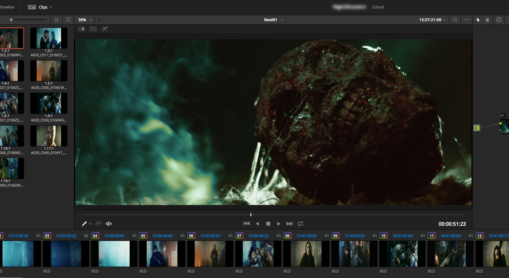Click the stacked layers overlay icon
Screen dimensions: 509x278
tap(99, 224)
